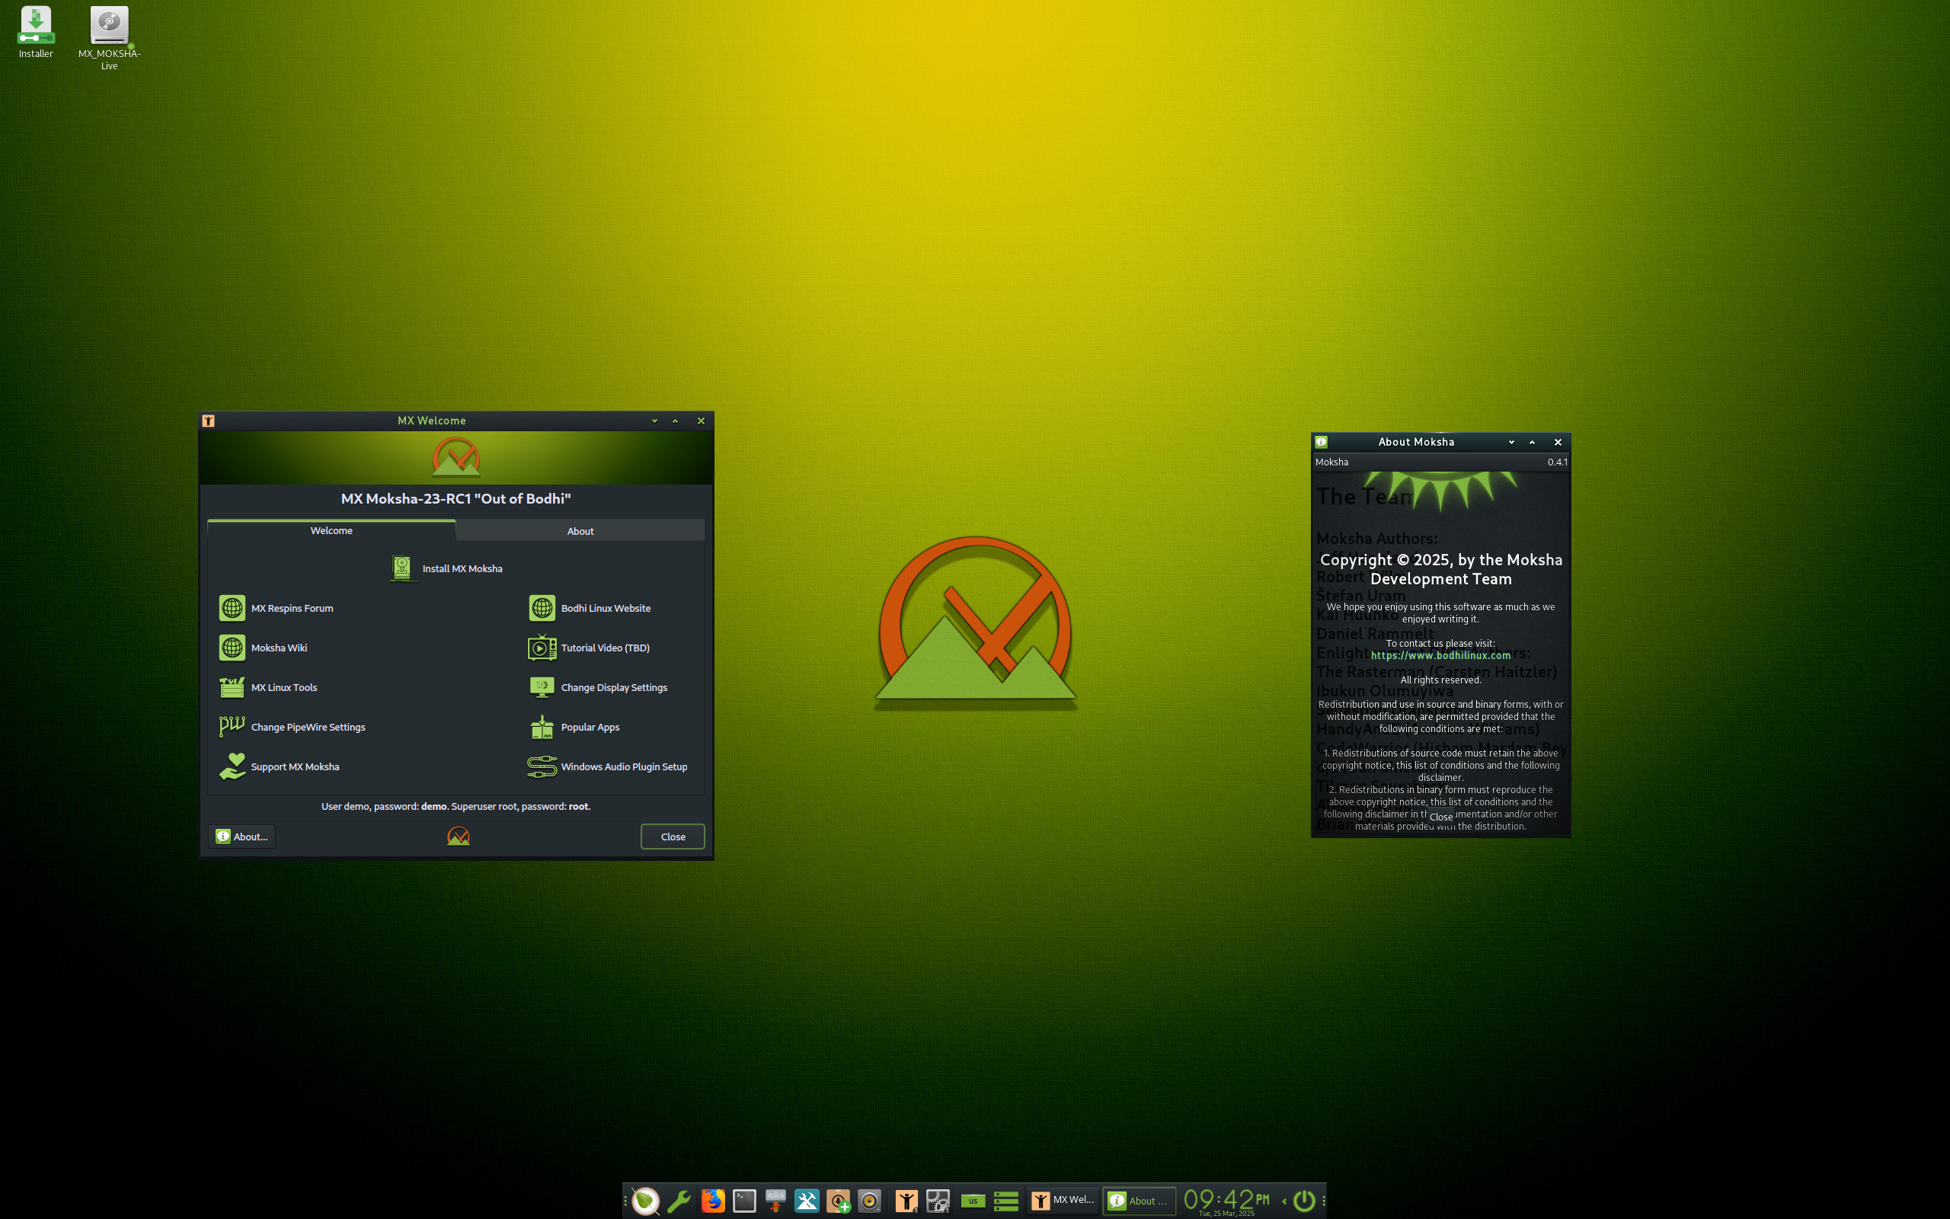This screenshot has width=1950, height=1219.
Task: Click the Install MX Moksha icon
Action: [402, 568]
